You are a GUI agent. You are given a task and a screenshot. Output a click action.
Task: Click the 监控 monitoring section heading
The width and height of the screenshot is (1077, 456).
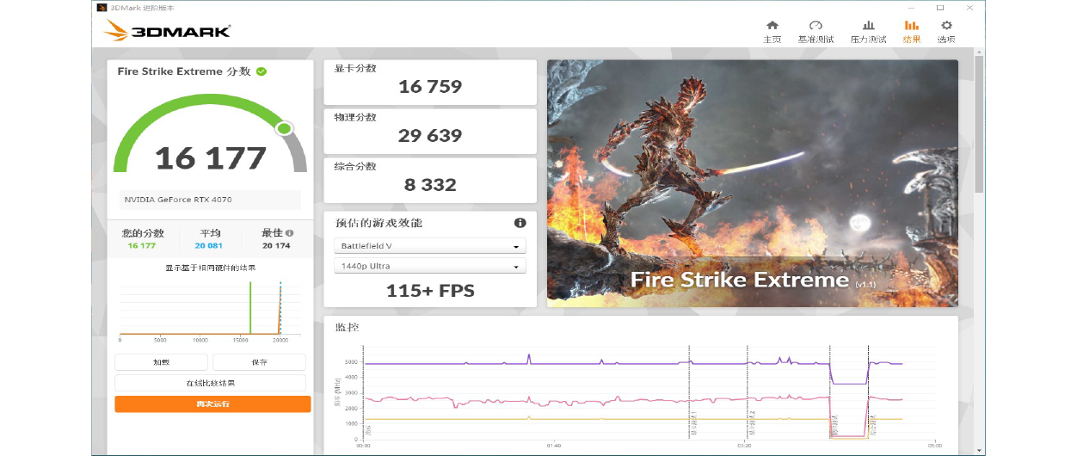pyautogui.click(x=347, y=328)
